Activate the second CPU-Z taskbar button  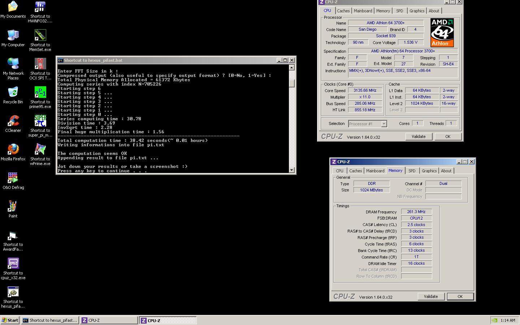click(168, 320)
